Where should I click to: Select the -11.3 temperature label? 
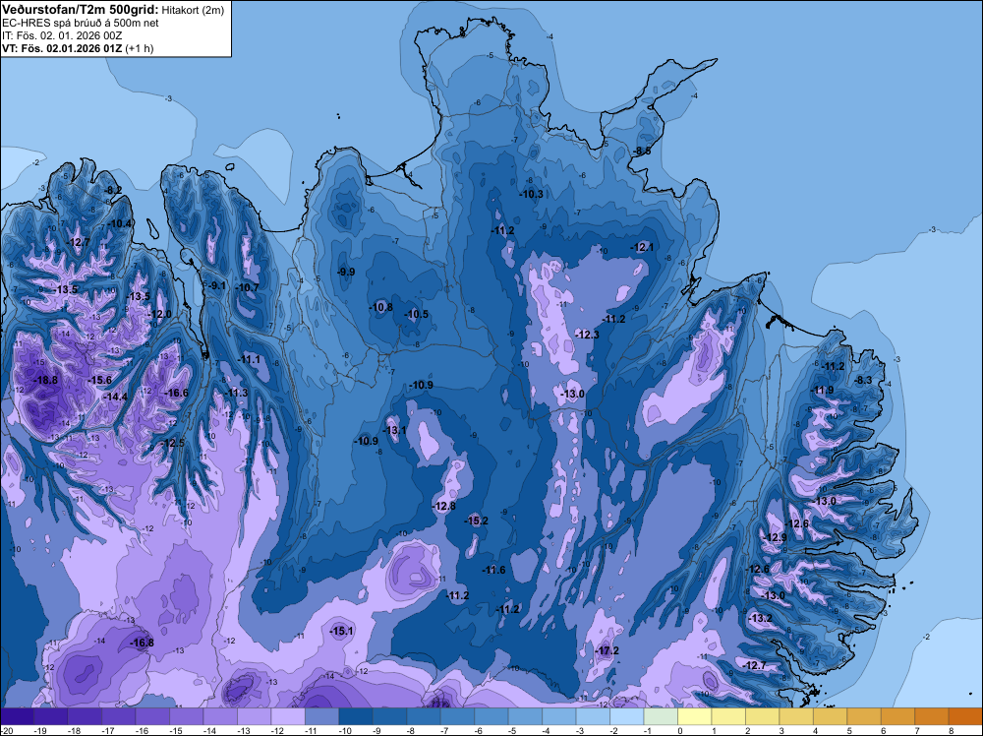(237, 394)
